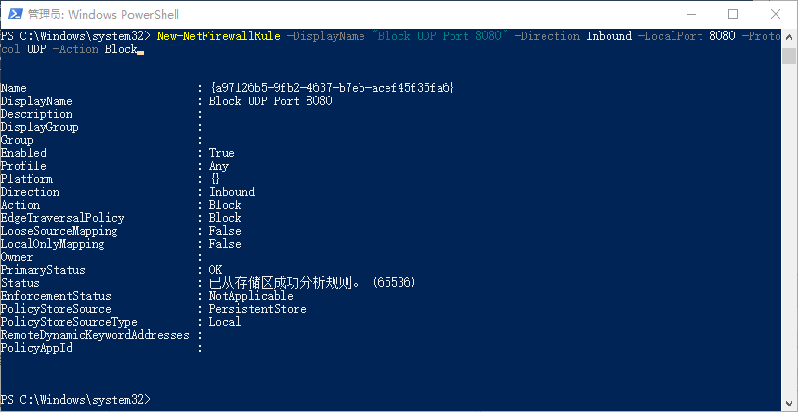Screen dimensions: 798x412
Task: Click the scrollbar up arrow
Action: pyautogui.click(x=790, y=35)
